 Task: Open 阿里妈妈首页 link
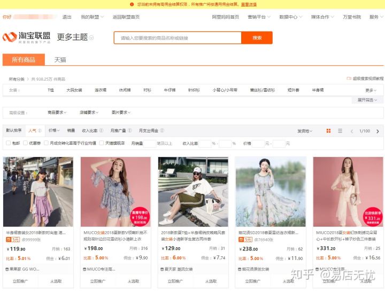pyautogui.click(x=226, y=17)
